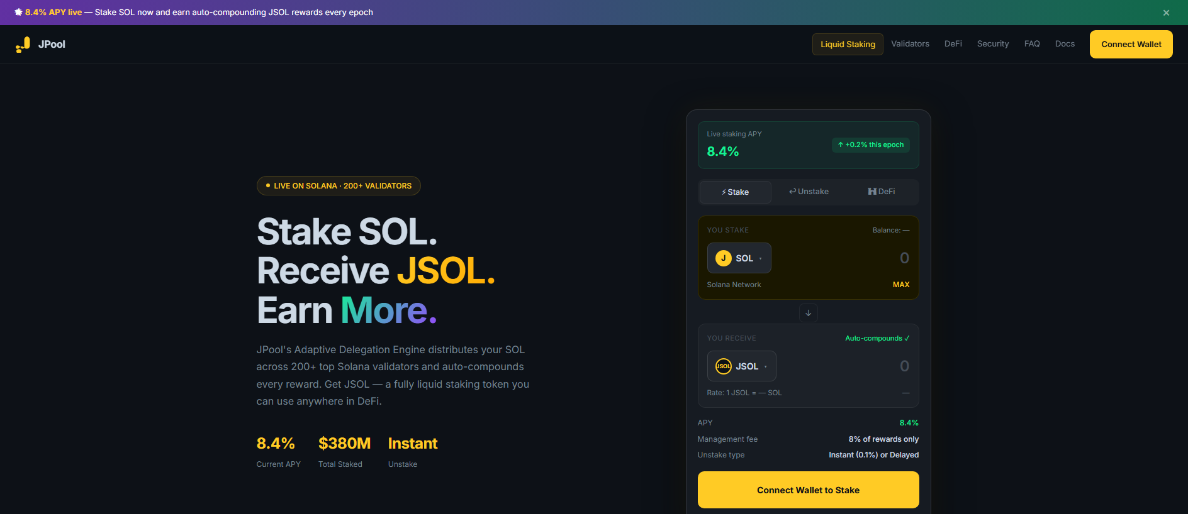Open the DeFi nav link
The width and height of the screenshot is (1188, 514).
(x=953, y=44)
